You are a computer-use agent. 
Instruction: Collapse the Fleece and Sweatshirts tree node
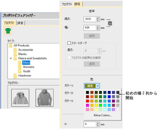tap(11, 58)
